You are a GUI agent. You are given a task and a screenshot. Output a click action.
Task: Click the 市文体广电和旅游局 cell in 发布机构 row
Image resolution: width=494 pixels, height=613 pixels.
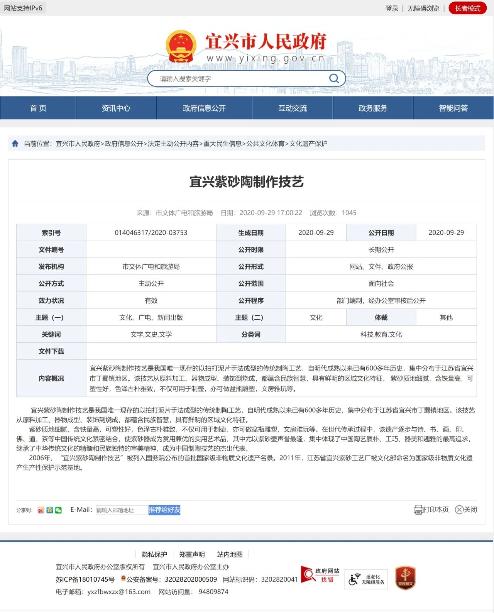click(151, 267)
